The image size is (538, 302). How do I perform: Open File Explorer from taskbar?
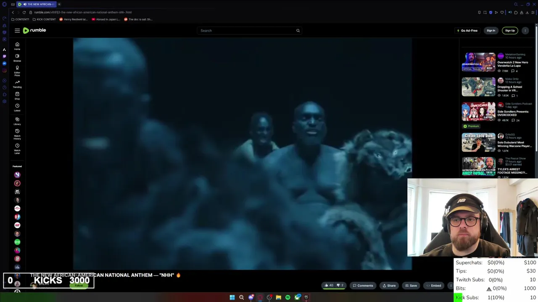click(278, 297)
